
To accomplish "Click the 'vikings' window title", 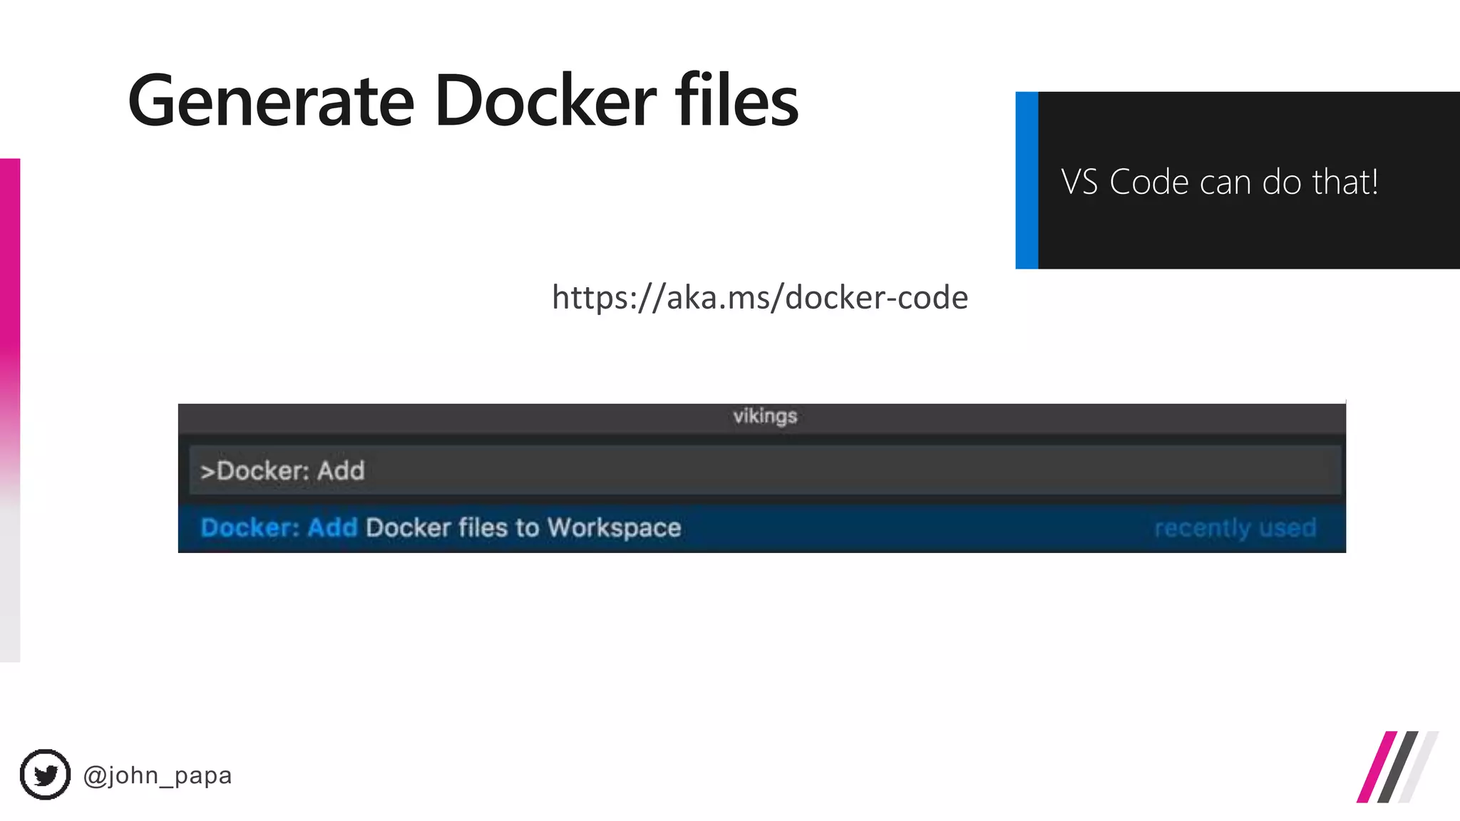I will click(765, 416).
